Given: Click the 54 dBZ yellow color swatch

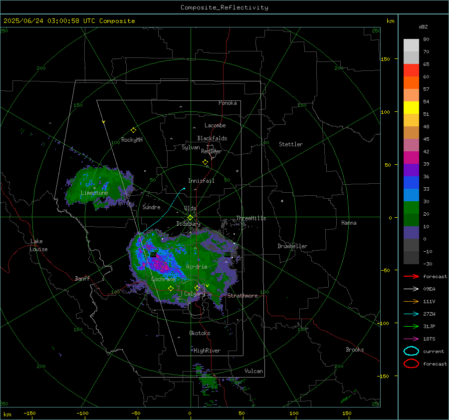Looking at the screenshot, I should tap(411, 108).
